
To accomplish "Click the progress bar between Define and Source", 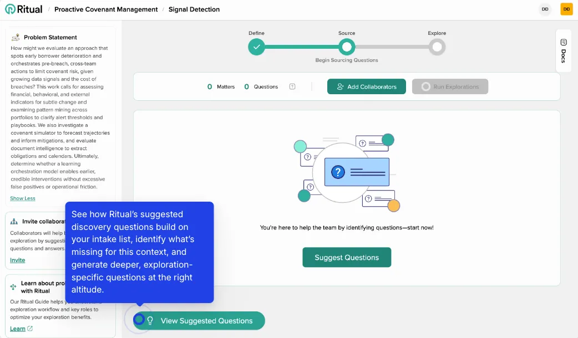I will tap(301, 48).
